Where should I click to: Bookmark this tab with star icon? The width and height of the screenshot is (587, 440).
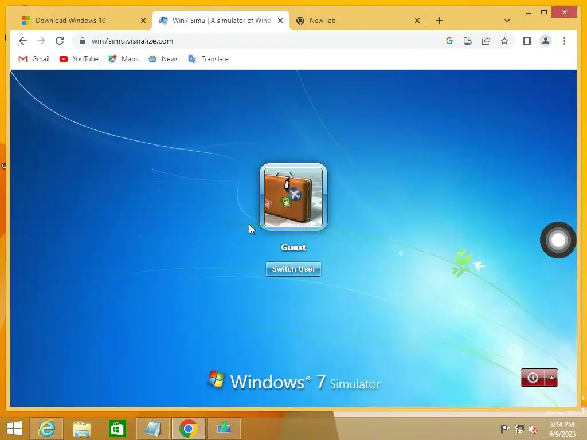tap(504, 41)
